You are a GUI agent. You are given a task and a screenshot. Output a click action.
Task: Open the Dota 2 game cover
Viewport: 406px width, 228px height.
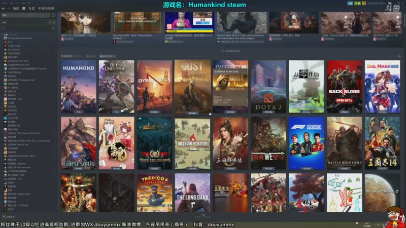click(268, 87)
